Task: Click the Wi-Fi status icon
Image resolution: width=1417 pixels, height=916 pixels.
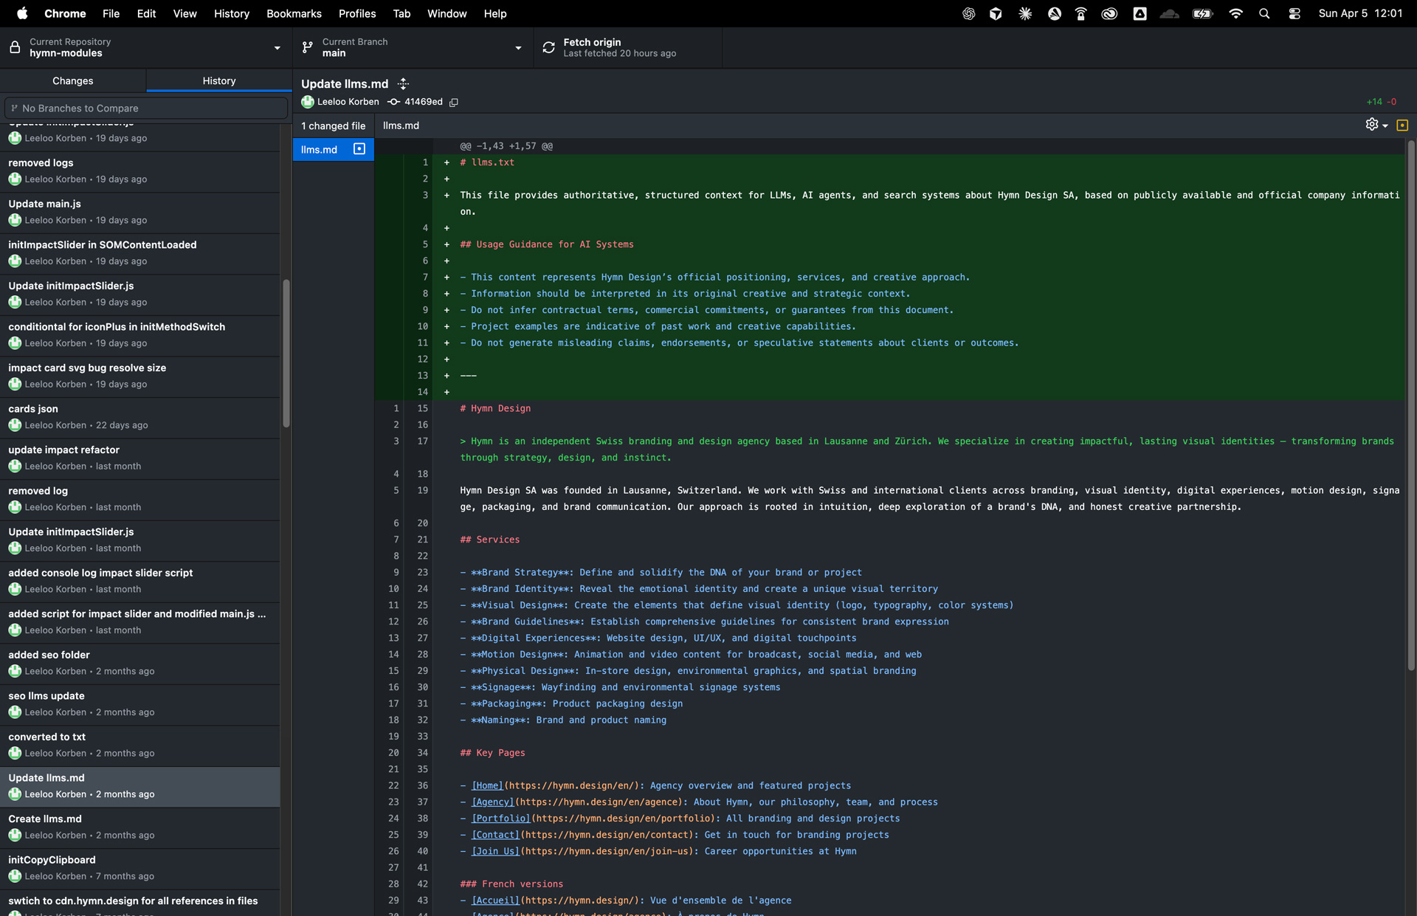Action: [1235, 13]
